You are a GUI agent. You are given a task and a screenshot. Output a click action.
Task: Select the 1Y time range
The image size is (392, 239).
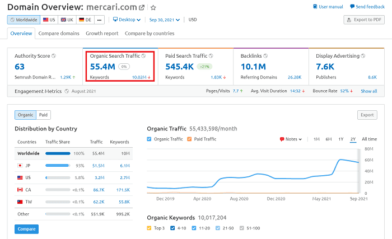click(x=340, y=139)
